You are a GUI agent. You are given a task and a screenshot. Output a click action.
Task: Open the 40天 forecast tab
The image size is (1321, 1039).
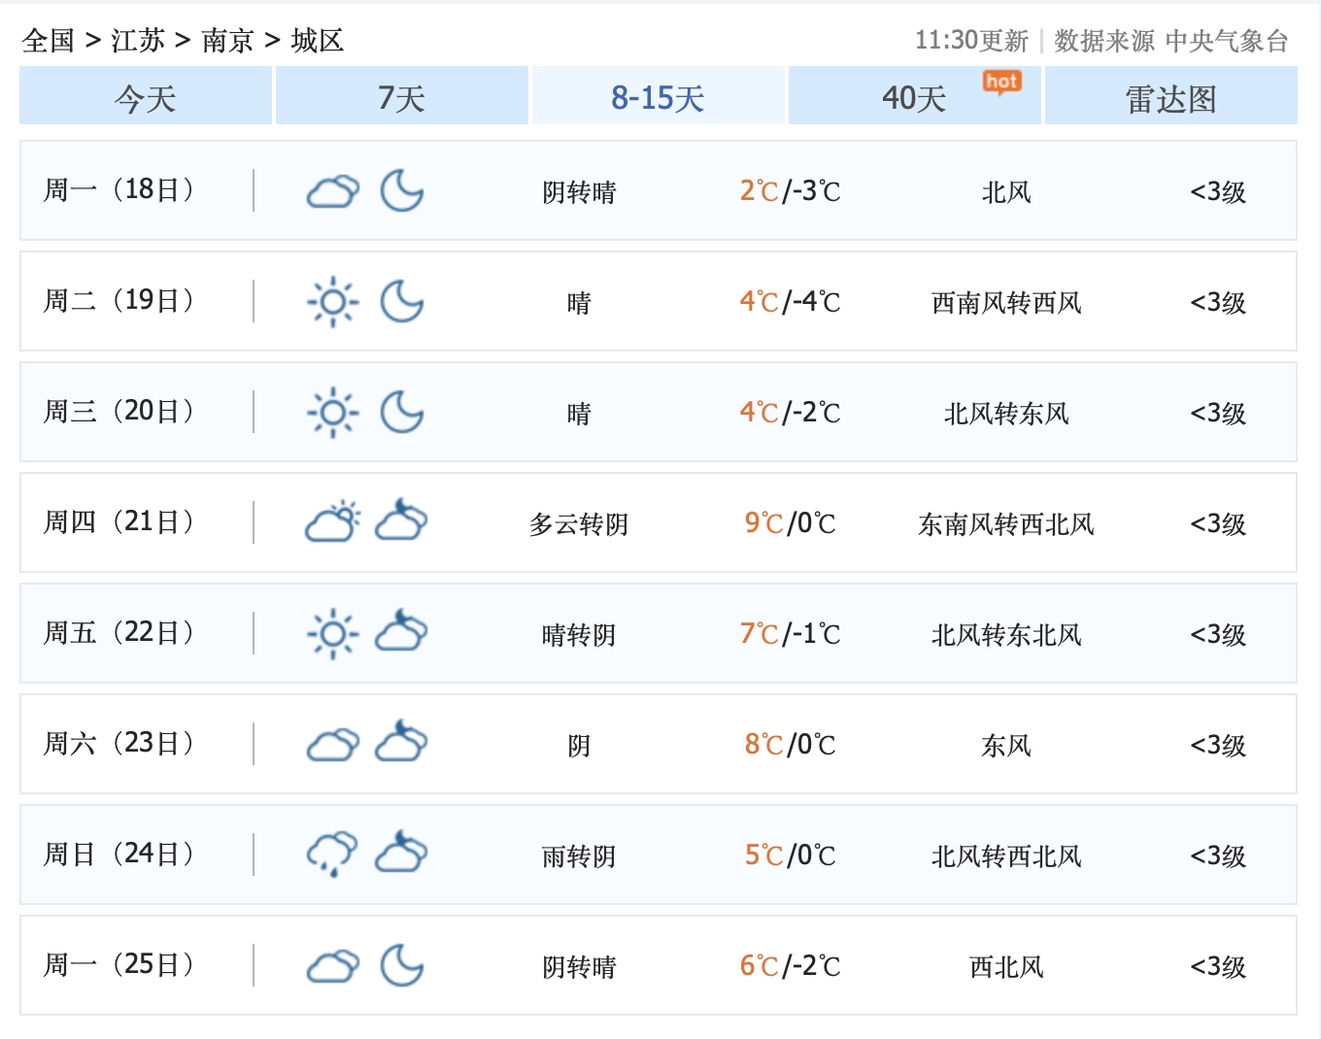(x=913, y=97)
